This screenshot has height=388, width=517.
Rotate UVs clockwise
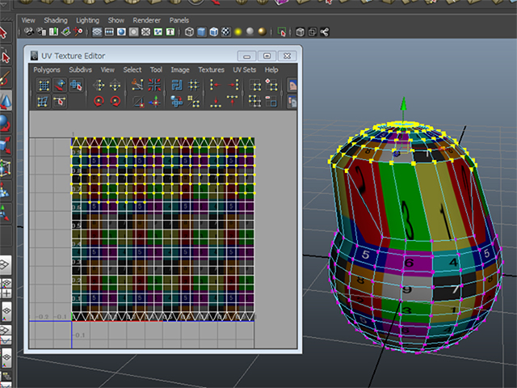[x=115, y=101]
